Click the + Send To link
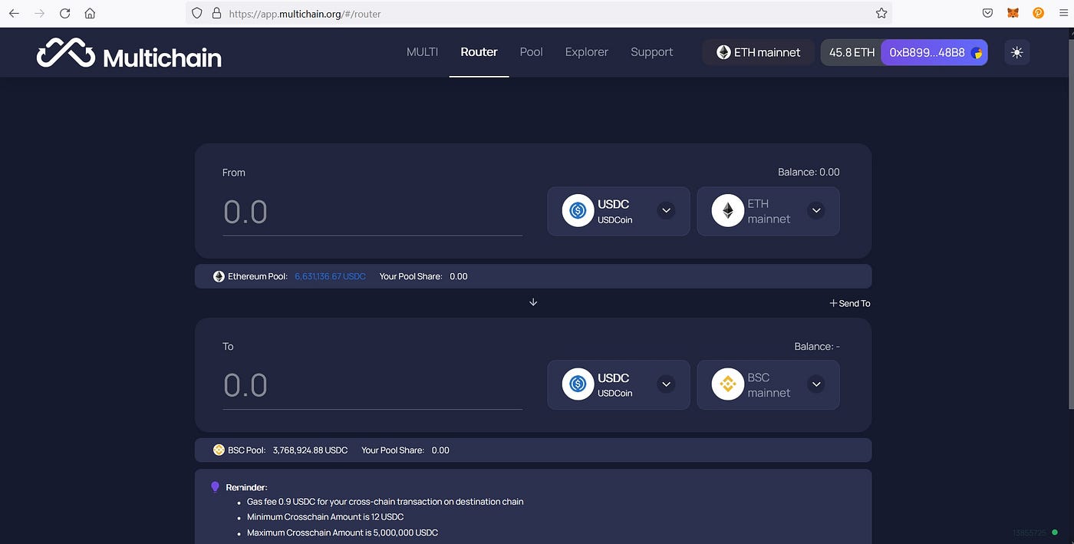 coord(850,303)
